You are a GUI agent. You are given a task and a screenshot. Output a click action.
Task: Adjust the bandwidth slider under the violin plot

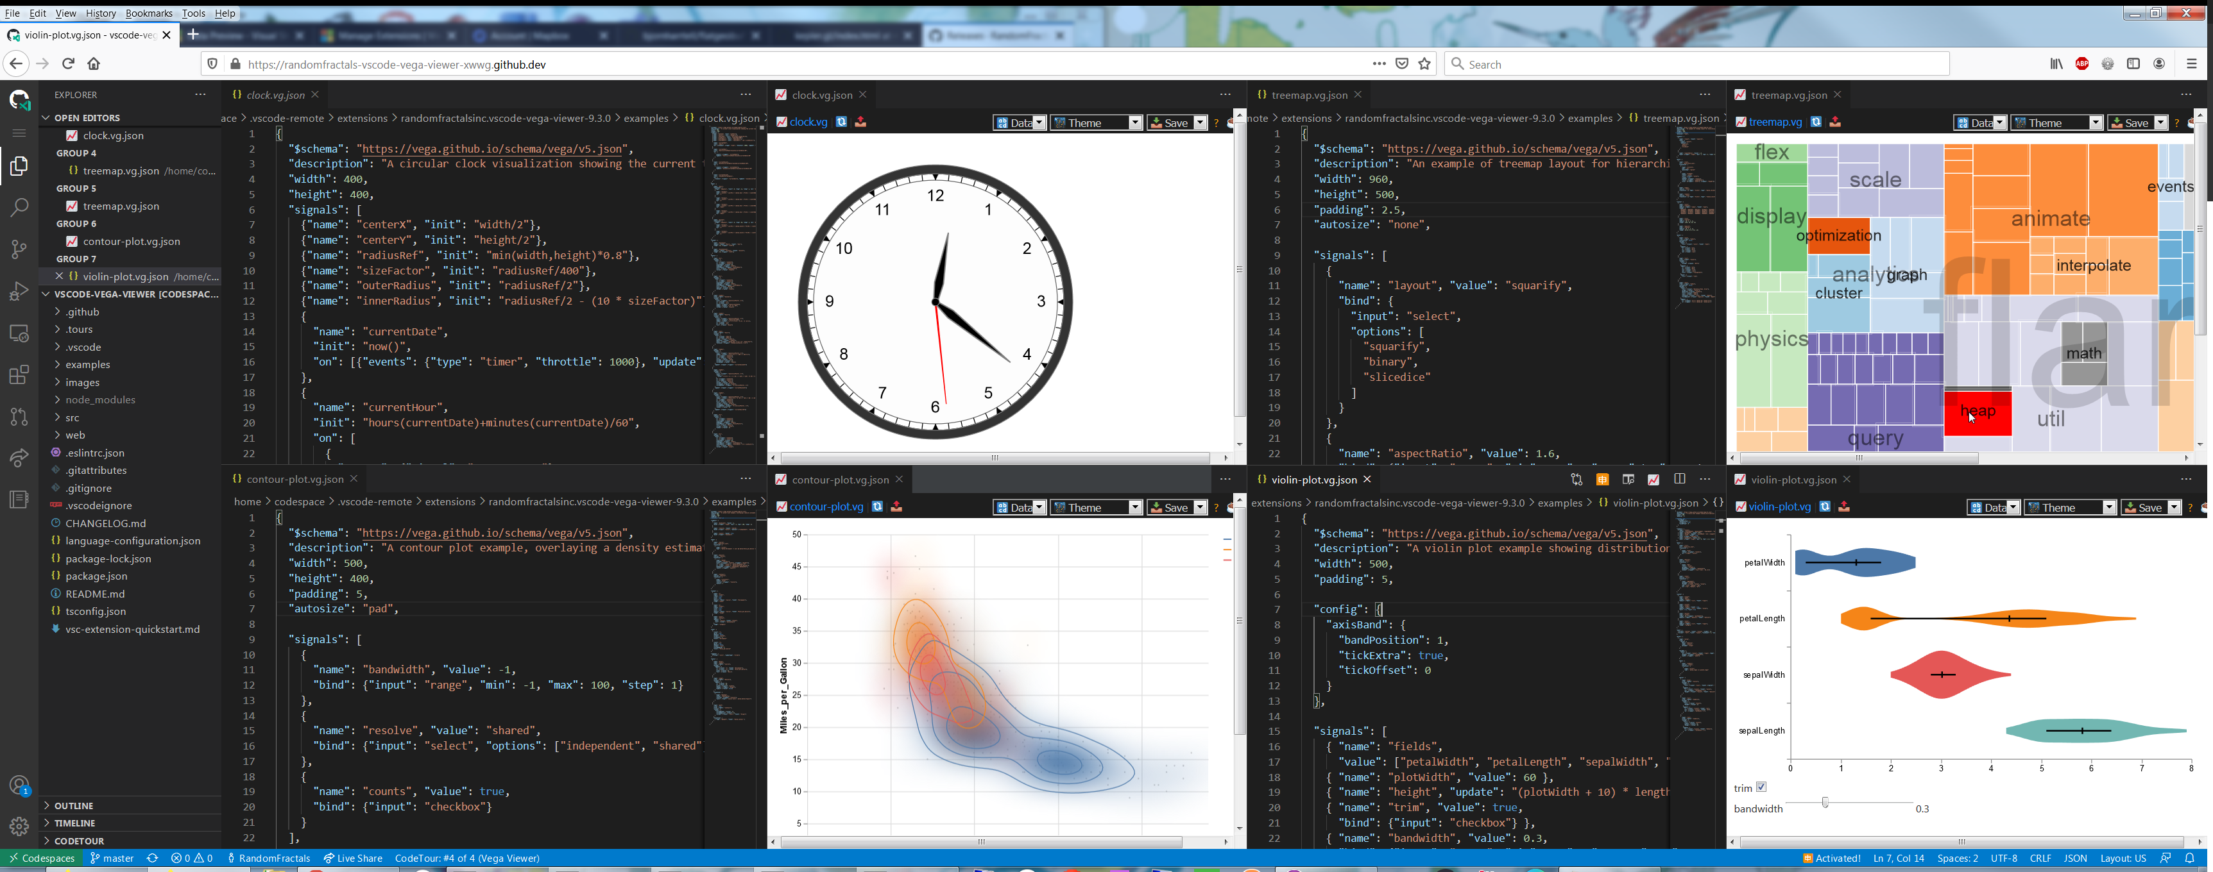tap(1825, 803)
